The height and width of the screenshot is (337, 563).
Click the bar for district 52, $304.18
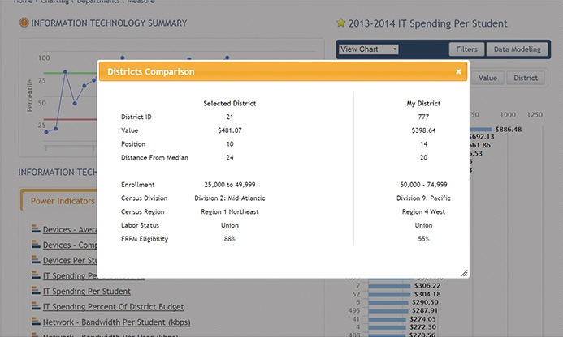click(389, 294)
